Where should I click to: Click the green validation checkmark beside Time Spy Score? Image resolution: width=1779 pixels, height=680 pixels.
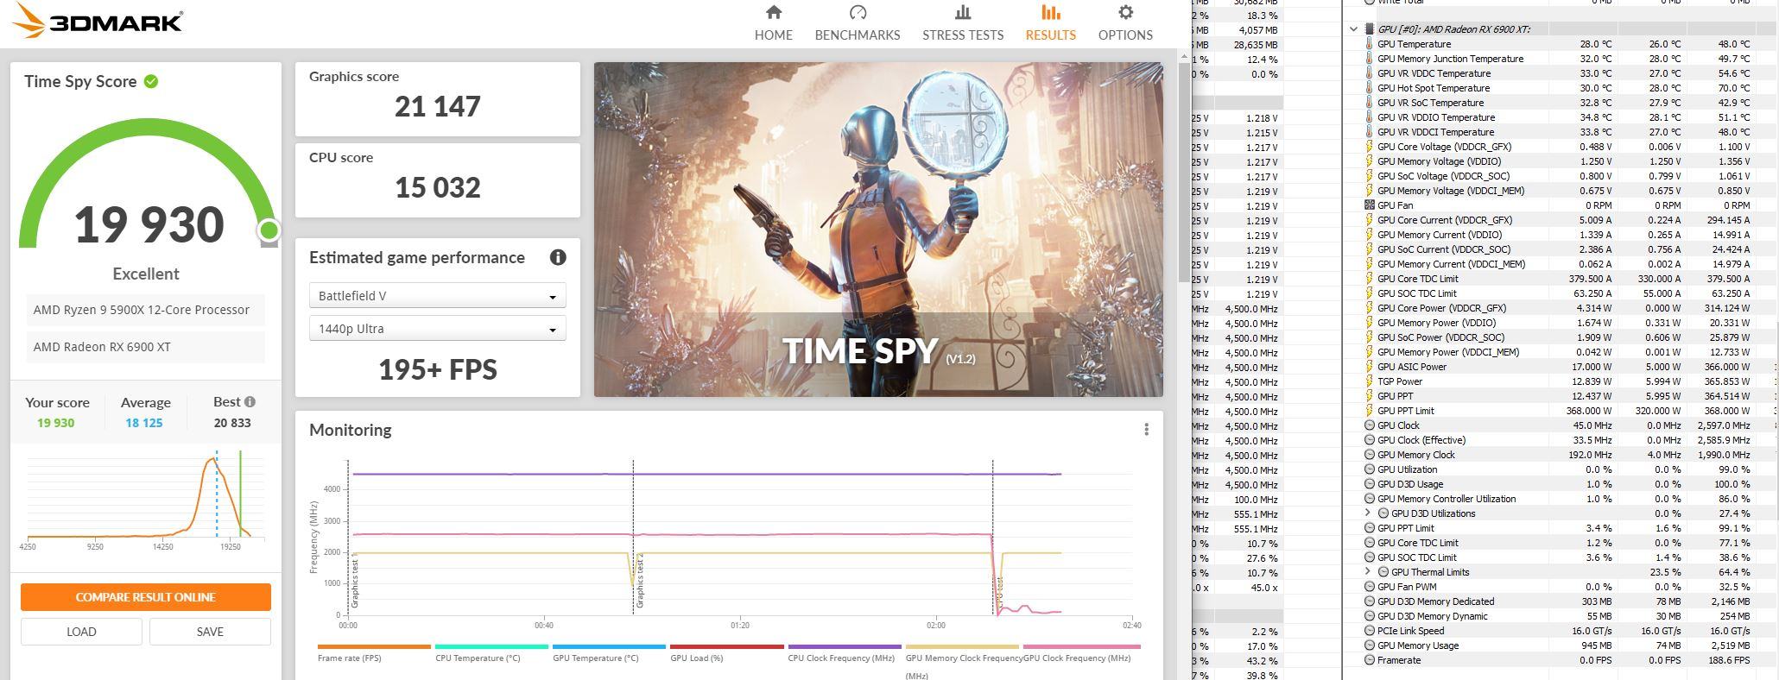[x=151, y=81]
